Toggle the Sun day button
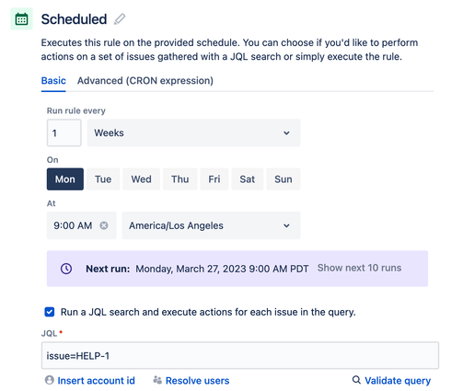463x391 pixels. click(284, 179)
